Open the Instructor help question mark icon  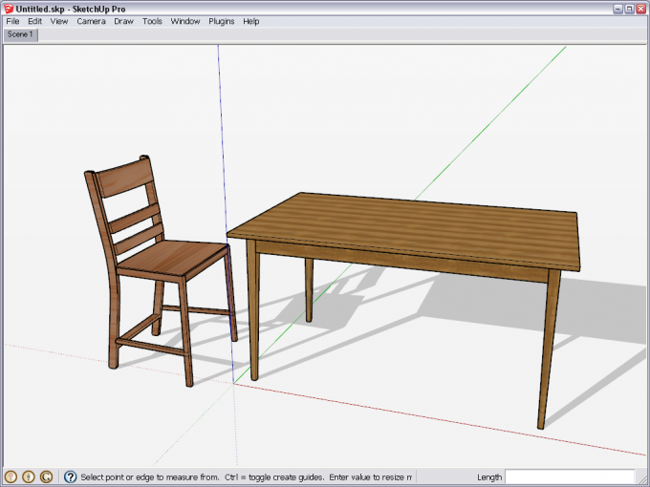(x=70, y=476)
